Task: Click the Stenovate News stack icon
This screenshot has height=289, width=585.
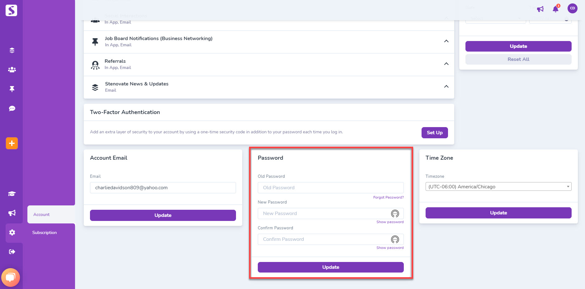Action: (95, 87)
